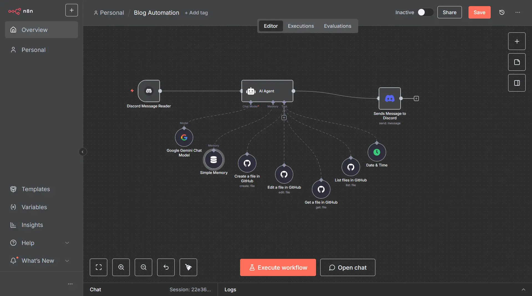Select the Google Gemini Chat Model node
Image resolution: width=532 pixels, height=296 pixels.
pos(184,138)
